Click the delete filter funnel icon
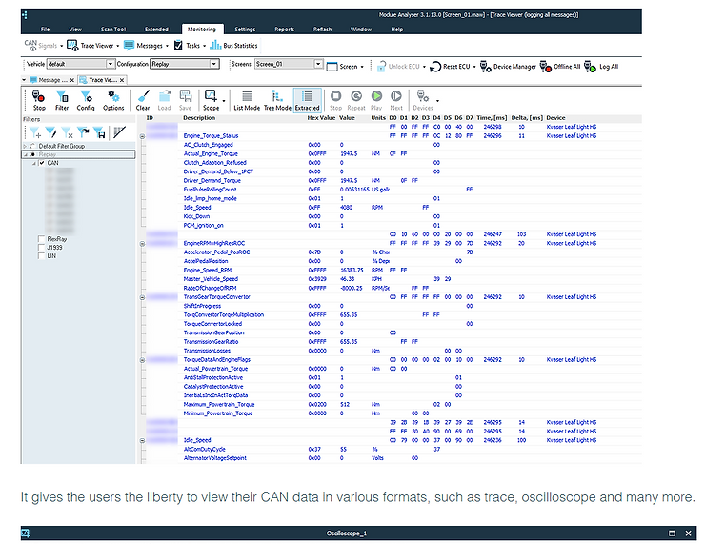This screenshot has height=544, width=705. tap(68, 132)
